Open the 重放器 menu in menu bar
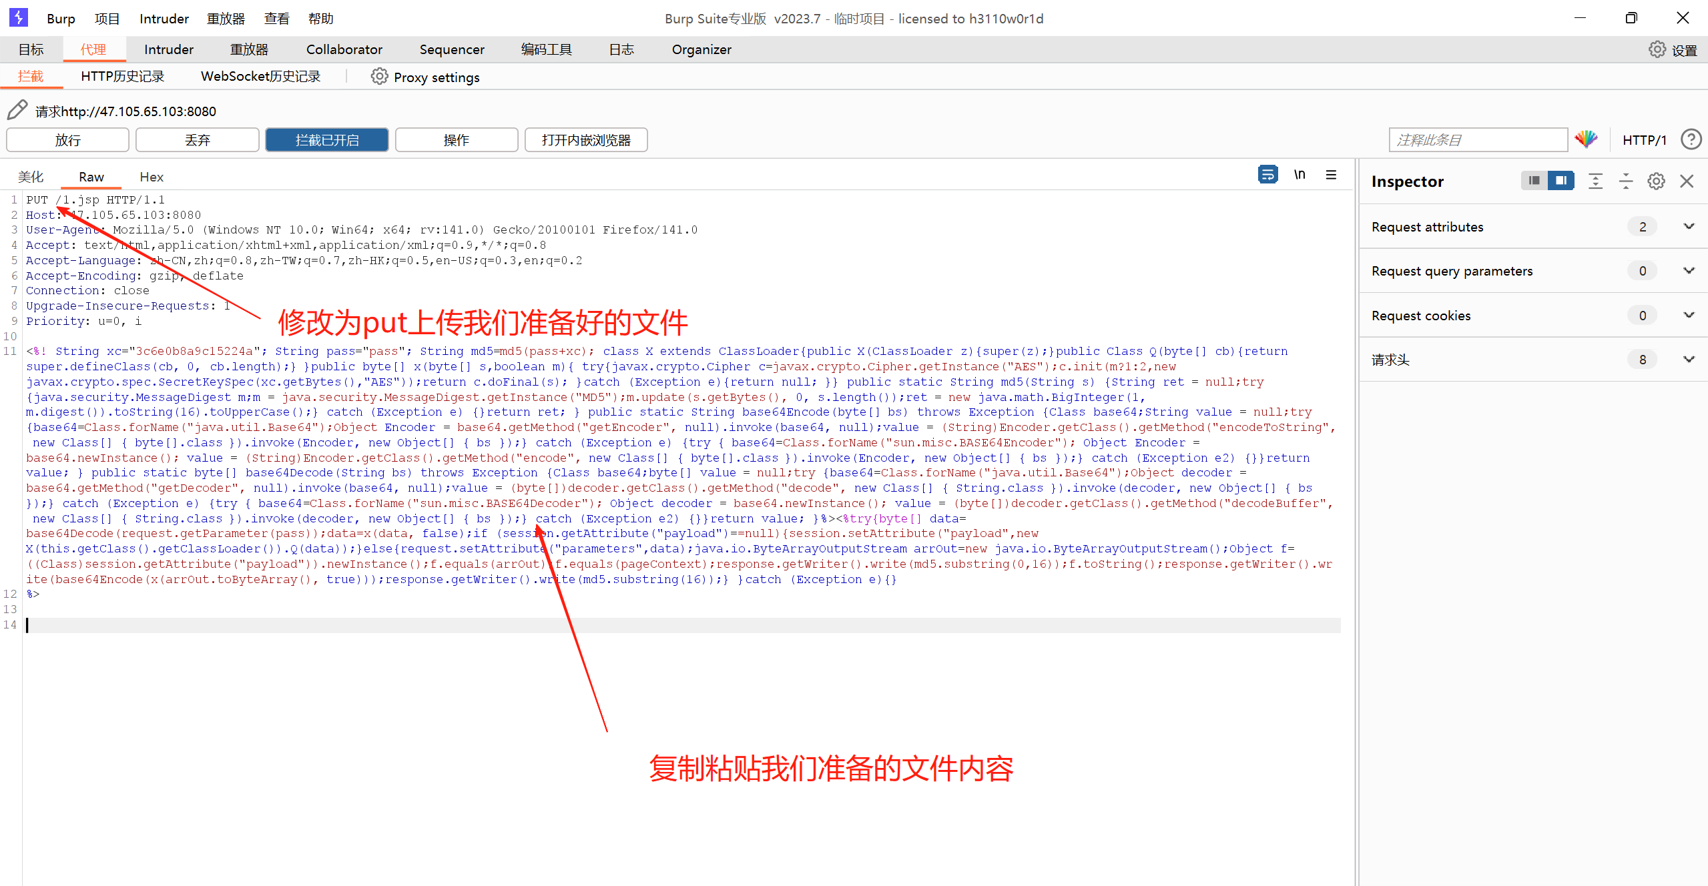The width and height of the screenshot is (1708, 886). (x=226, y=19)
